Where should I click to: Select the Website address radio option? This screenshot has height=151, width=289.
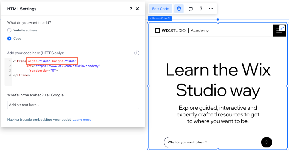[9, 30]
